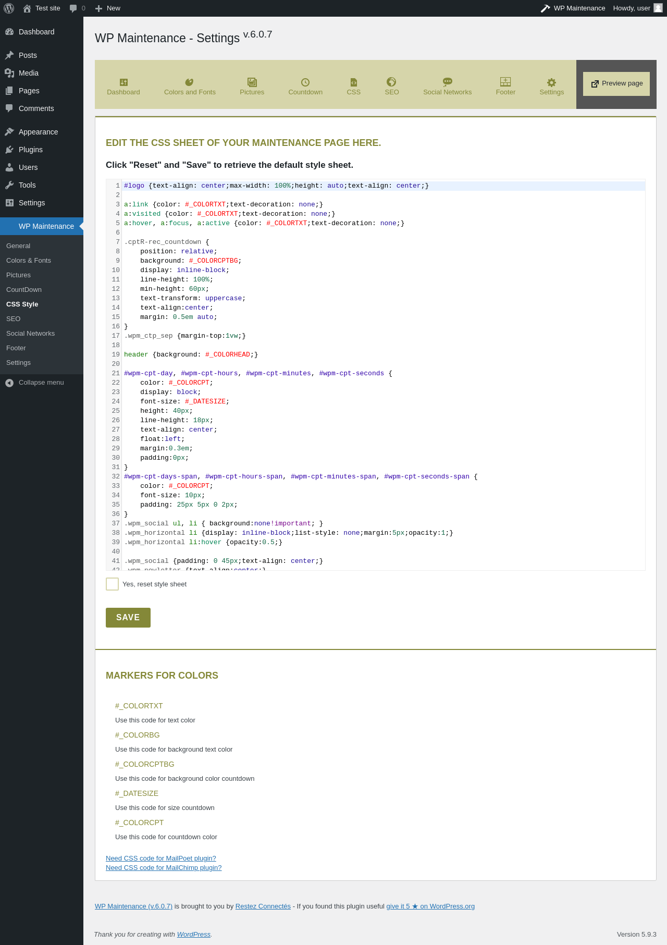Click the Users person icon

point(9,167)
